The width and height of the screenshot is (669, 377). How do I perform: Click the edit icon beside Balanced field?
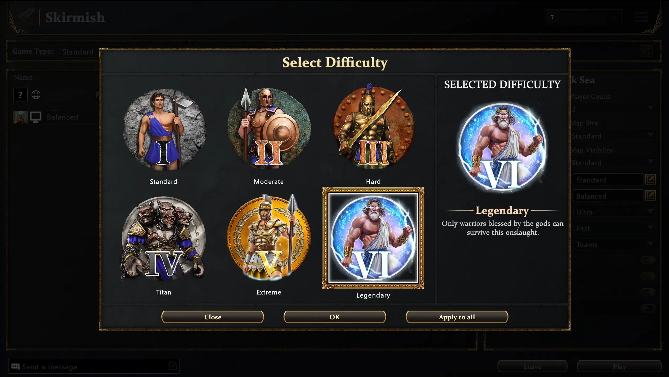tap(650, 196)
